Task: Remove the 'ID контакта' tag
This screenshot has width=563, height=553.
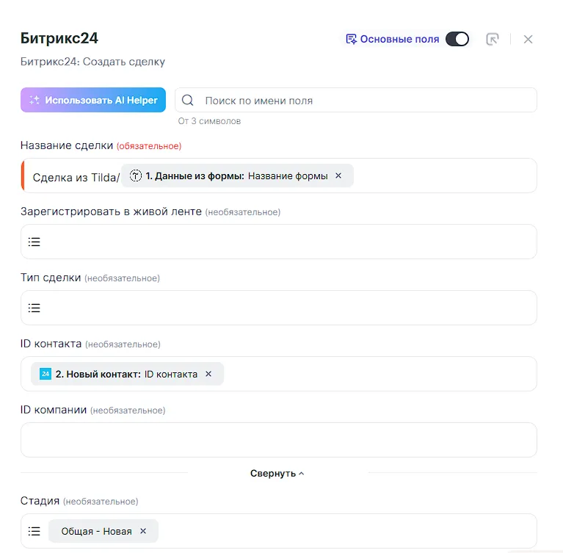Action: [x=208, y=374]
